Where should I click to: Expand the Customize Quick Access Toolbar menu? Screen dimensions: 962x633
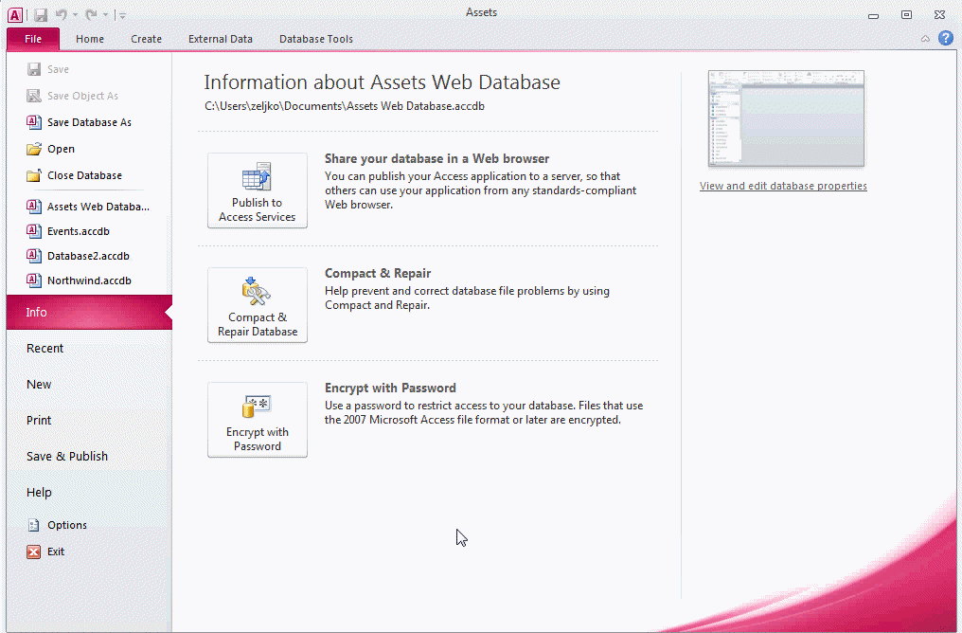[x=122, y=15]
